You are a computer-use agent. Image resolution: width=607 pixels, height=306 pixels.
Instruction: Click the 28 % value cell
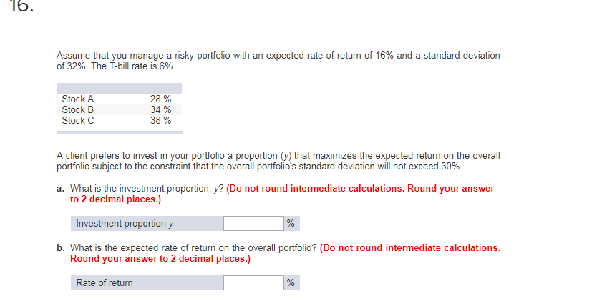pos(160,99)
